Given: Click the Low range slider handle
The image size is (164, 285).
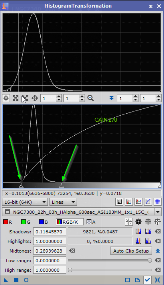Looking at the screenshot, I should tap(150, 261).
